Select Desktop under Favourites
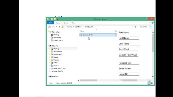The height and width of the screenshot is (97, 173). [56, 35]
